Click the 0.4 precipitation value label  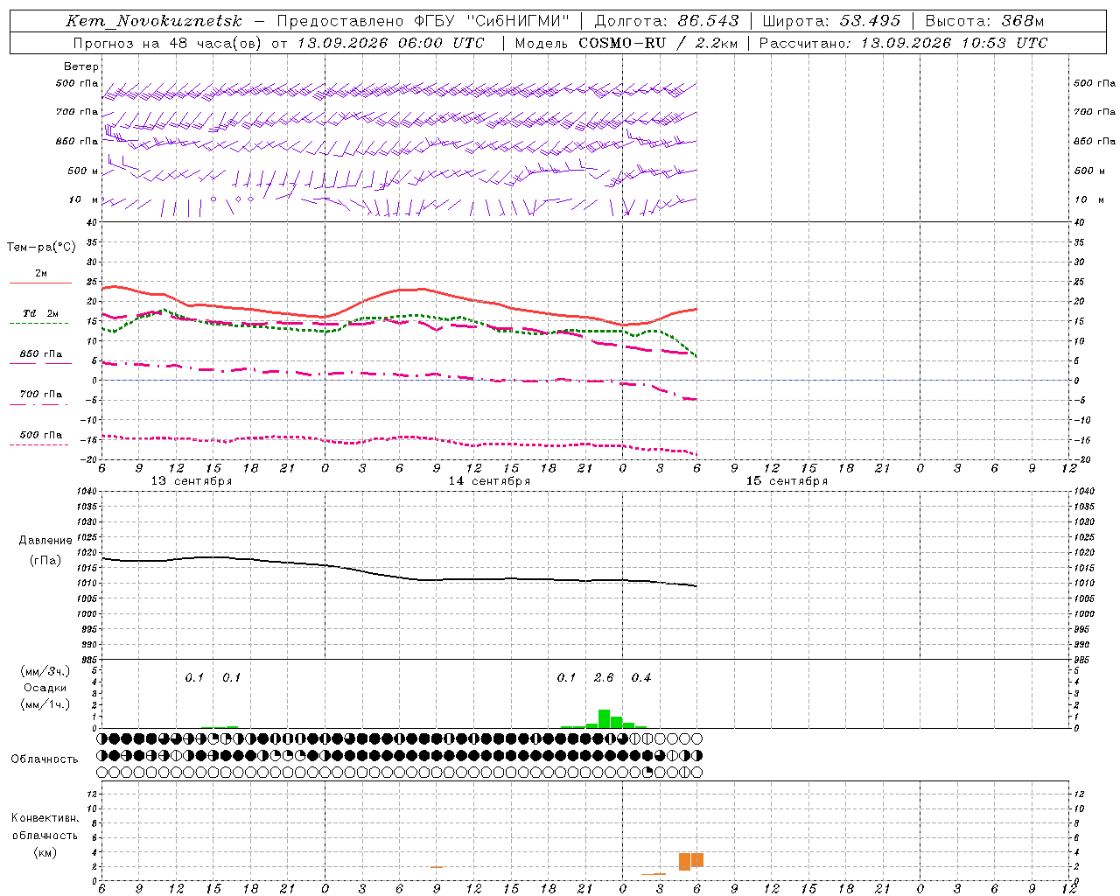(x=641, y=677)
